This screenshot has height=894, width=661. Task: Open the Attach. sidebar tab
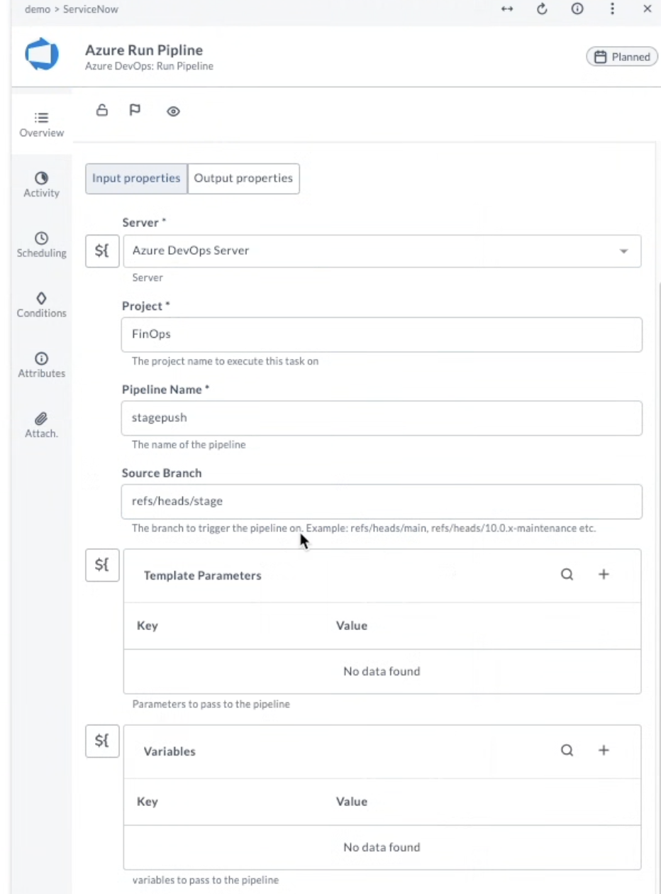click(x=42, y=425)
